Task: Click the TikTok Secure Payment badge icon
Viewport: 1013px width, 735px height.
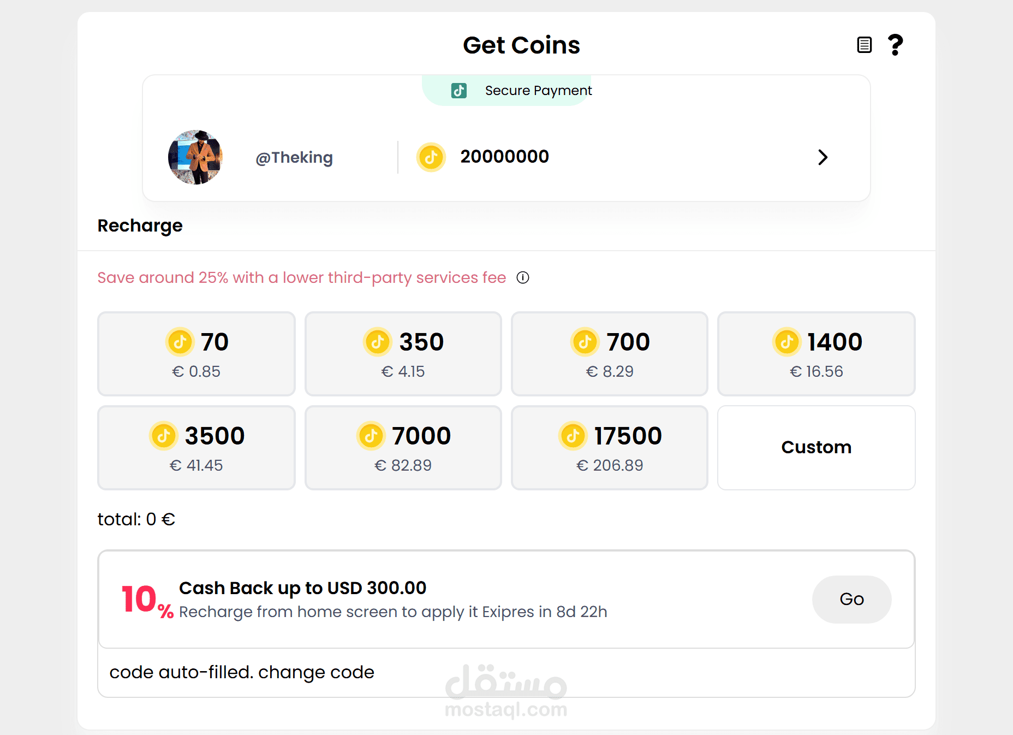Action: tap(459, 91)
